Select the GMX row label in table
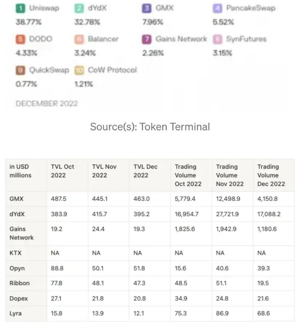Image resolution: width=300 pixels, height=326 pixels. (x=16, y=199)
